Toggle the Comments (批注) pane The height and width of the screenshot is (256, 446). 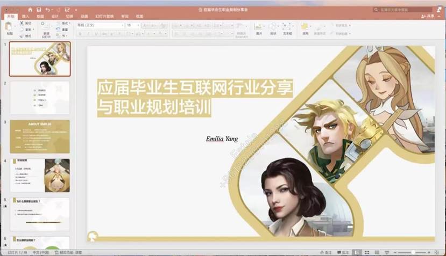click(343, 252)
